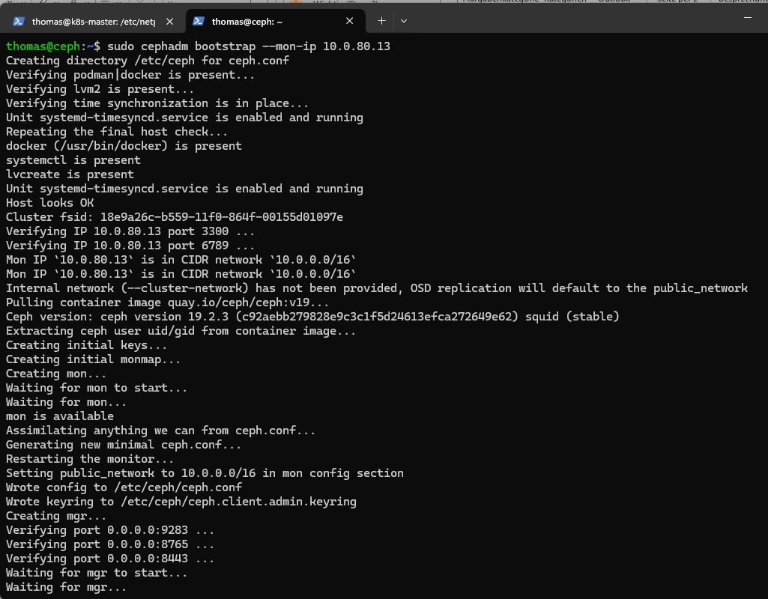The height and width of the screenshot is (599, 768).
Task: Click the 'Waiting for mgr...' output line
Action: 64,587
